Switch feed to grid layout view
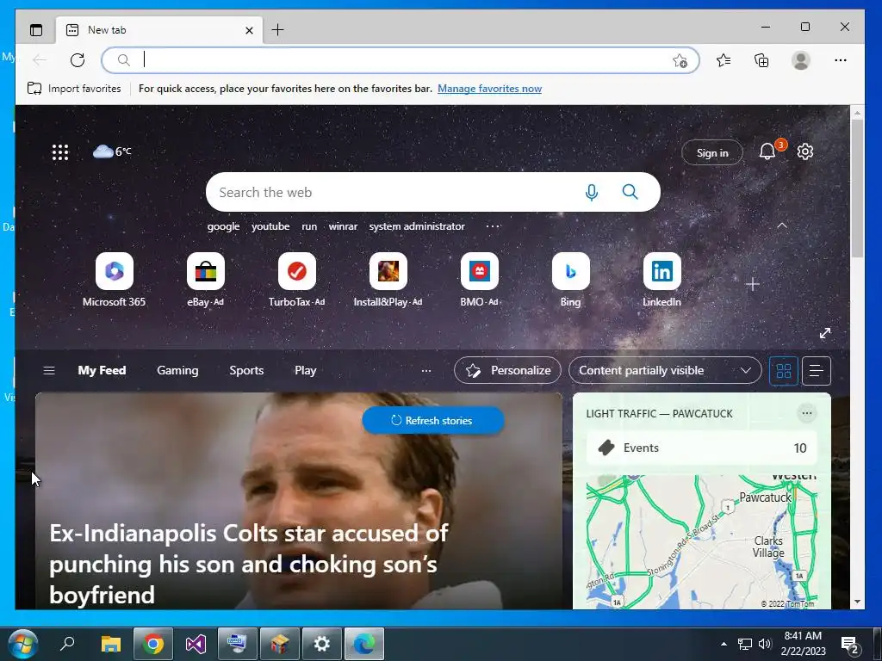Image resolution: width=882 pixels, height=661 pixels. (x=784, y=371)
